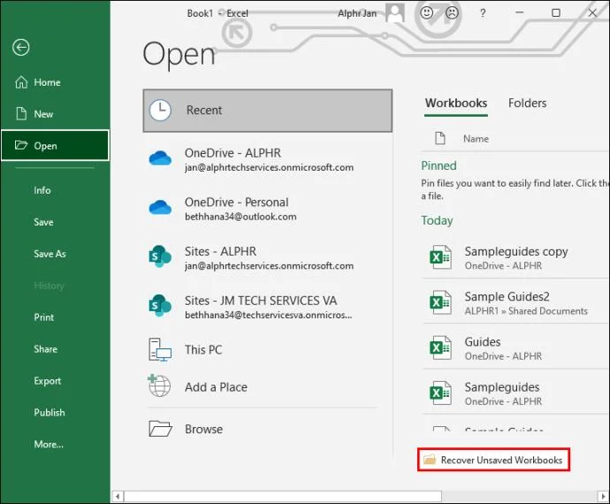
Task: Sort by the Name column header
Action: tap(476, 139)
